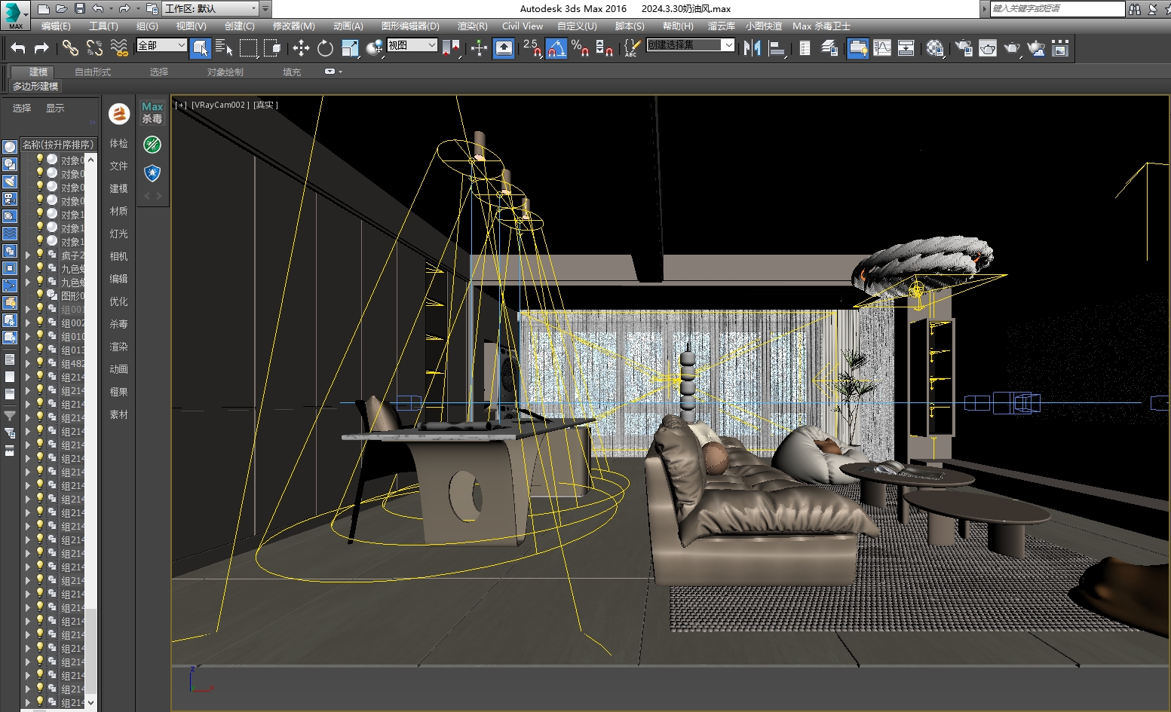Open the 渲染(R) menu

pyautogui.click(x=472, y=26)
